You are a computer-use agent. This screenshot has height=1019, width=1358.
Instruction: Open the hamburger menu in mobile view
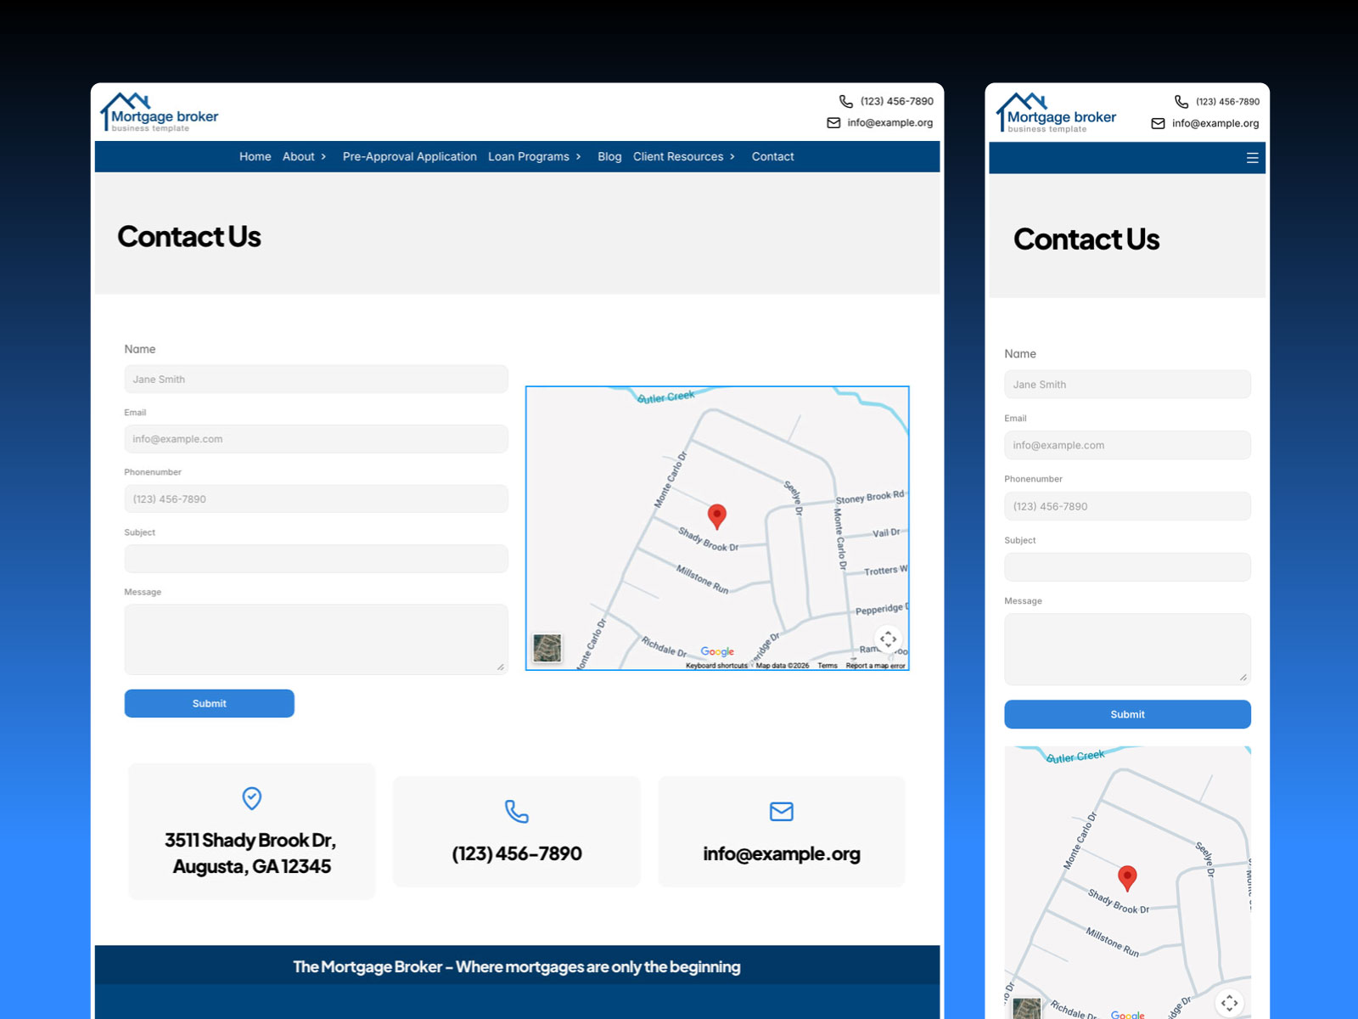tap(1252, 158)
